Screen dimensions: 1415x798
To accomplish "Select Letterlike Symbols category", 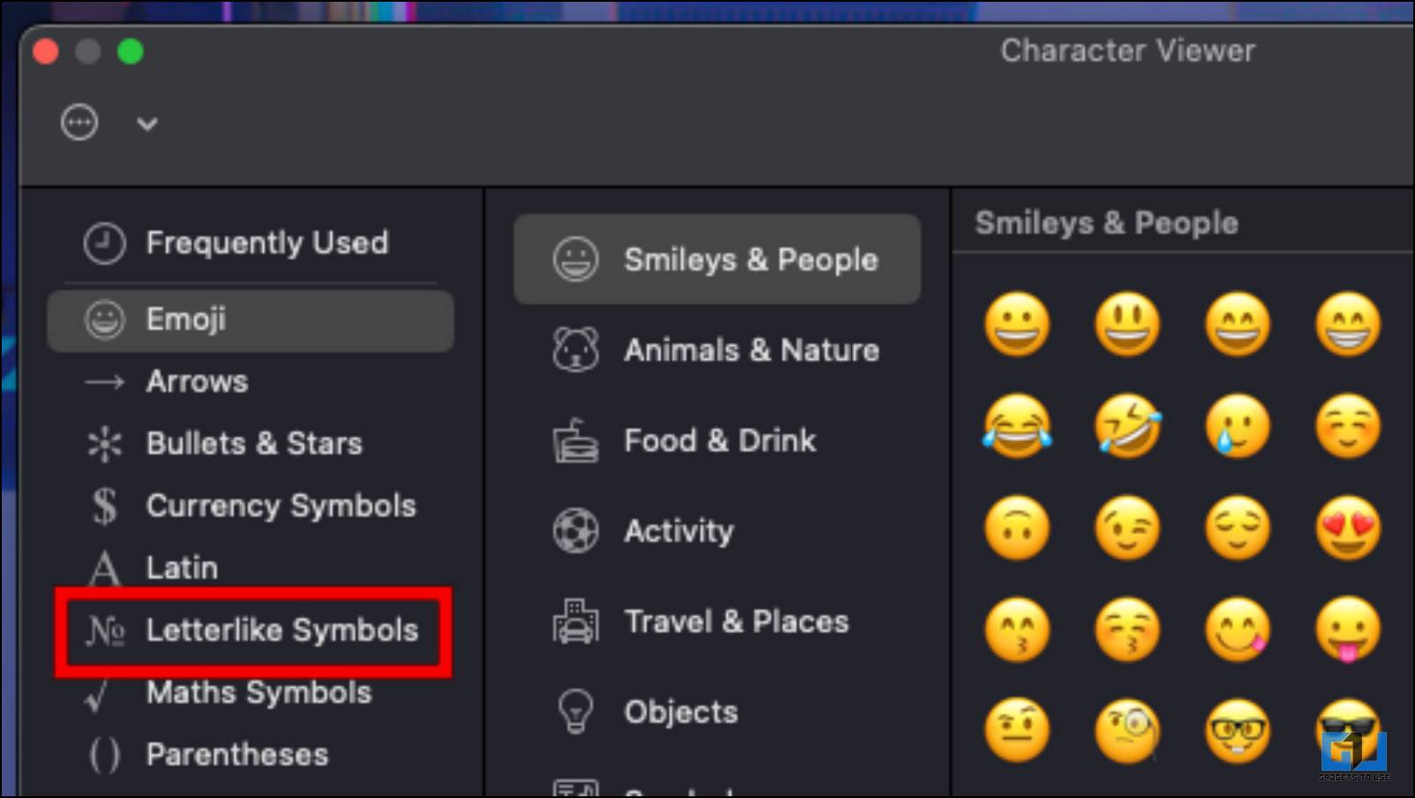I will [251, 630].
